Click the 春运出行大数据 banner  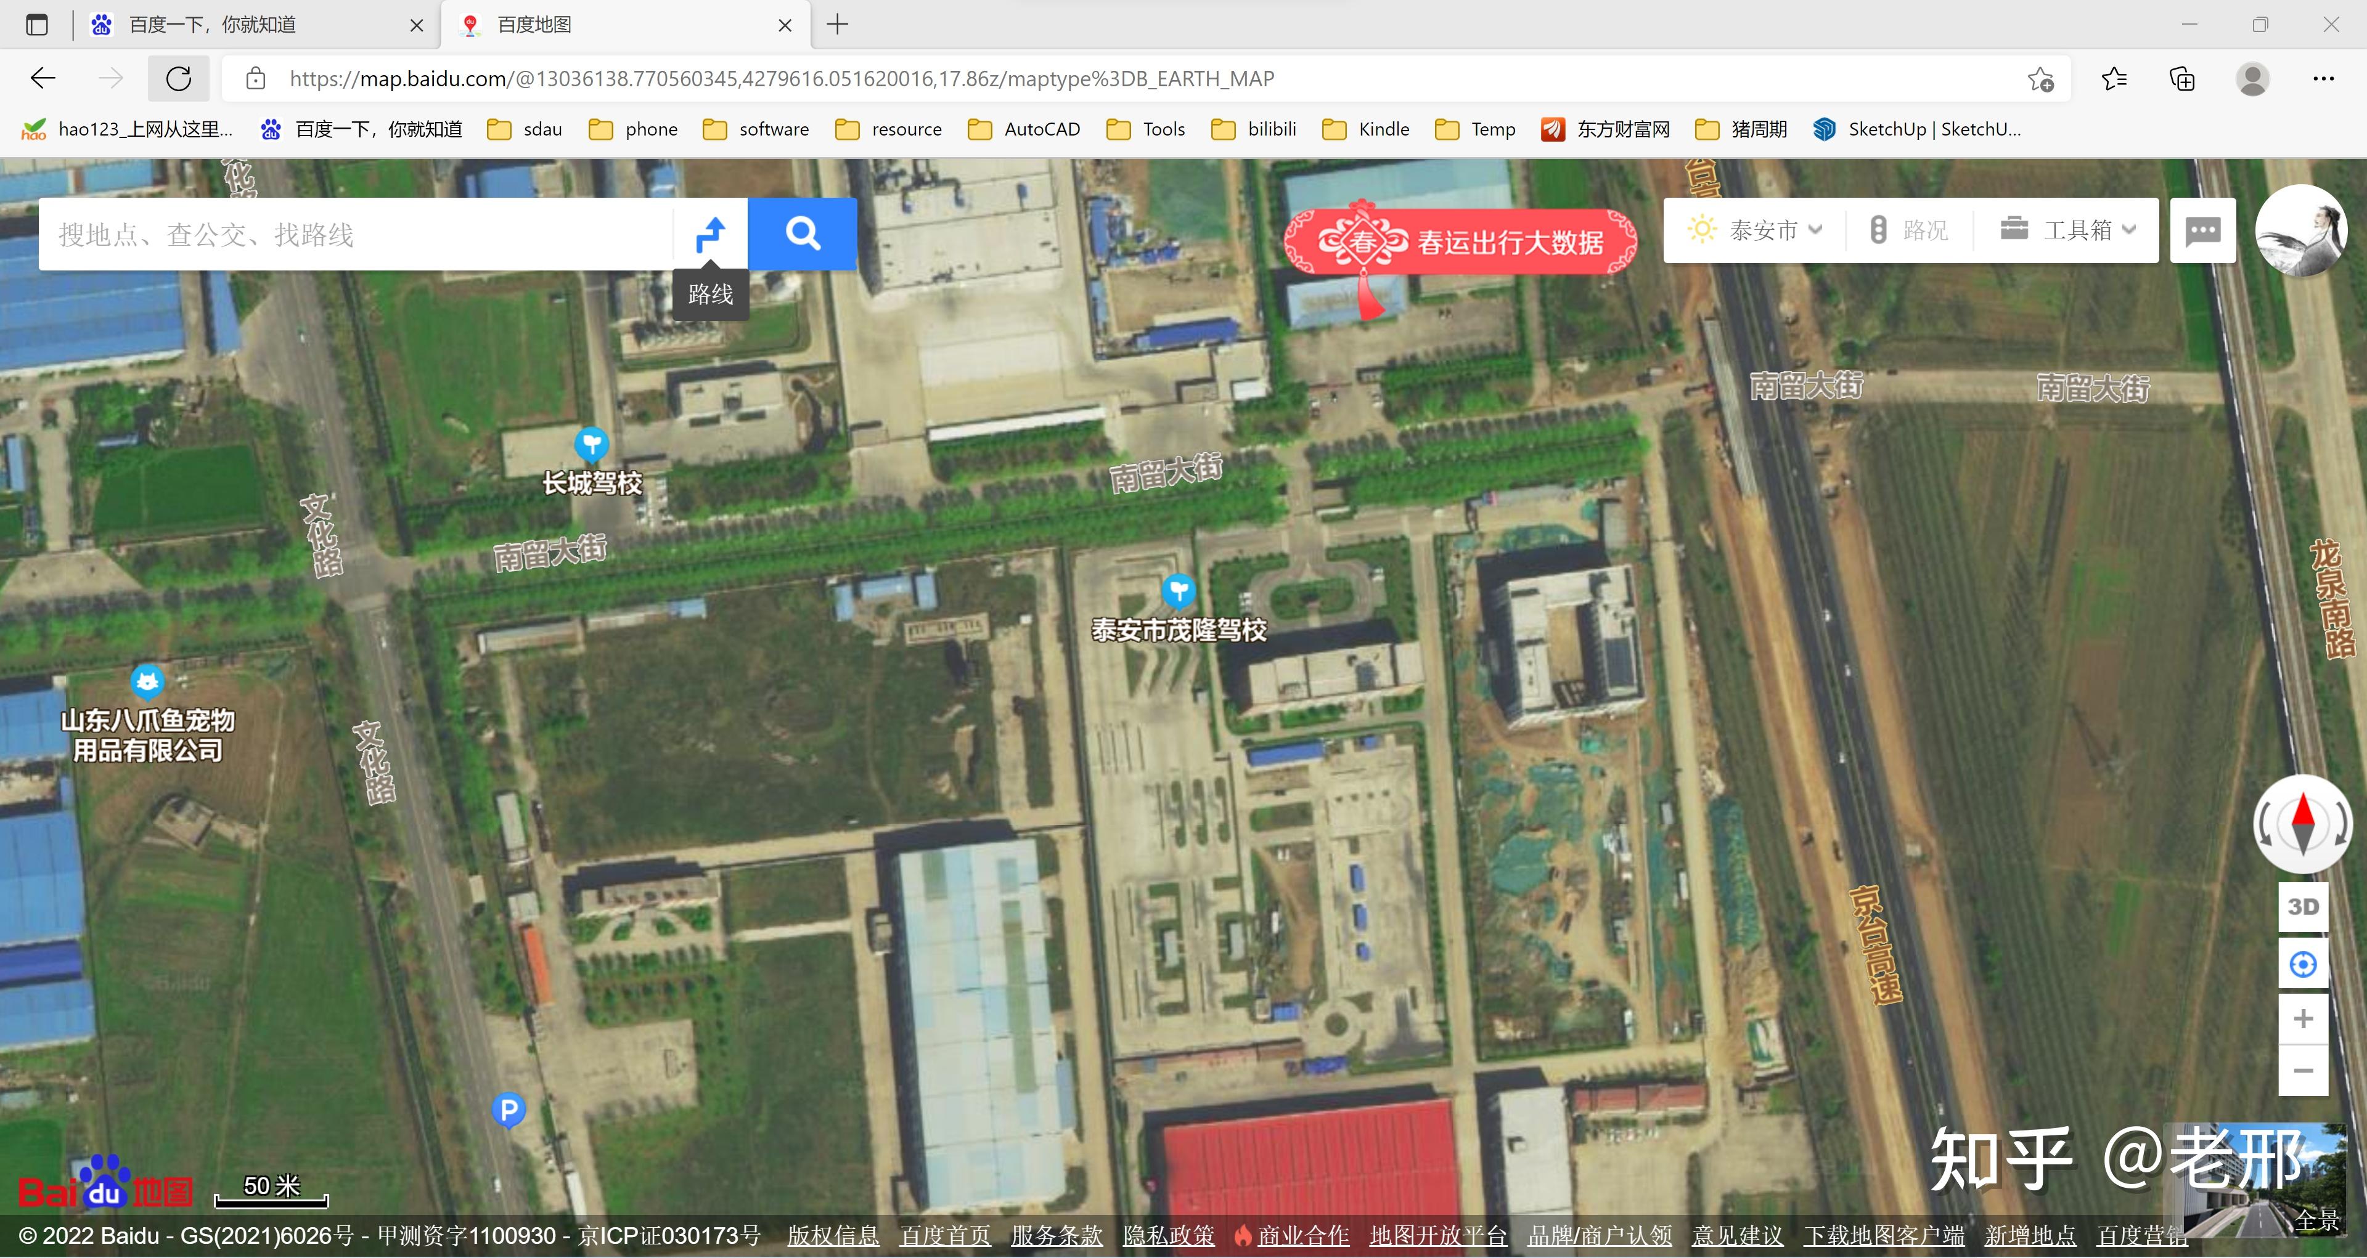[1461, 241]
